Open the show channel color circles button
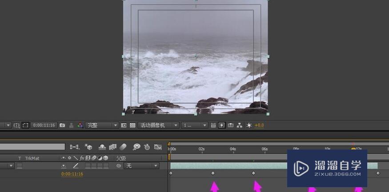Screen dimensions: 389x192 pyautogui.click(x=80, y=125)
